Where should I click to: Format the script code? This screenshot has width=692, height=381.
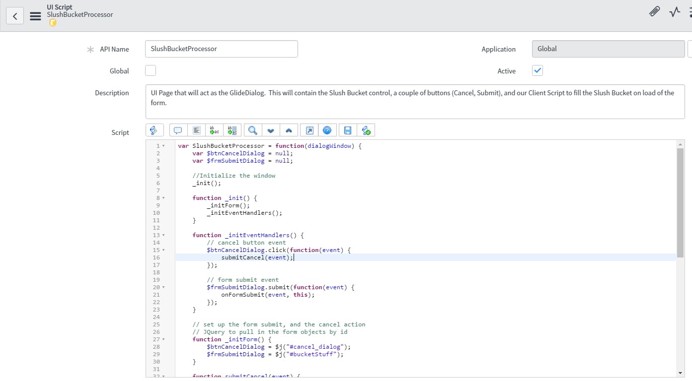click(x=196, y=130)
